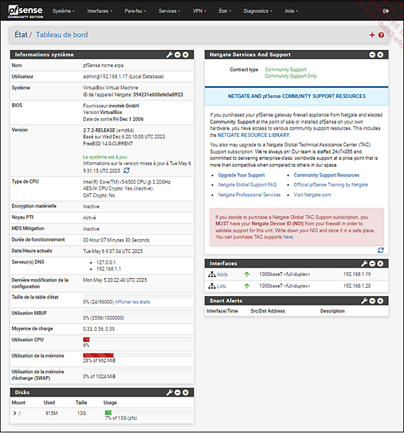Click the memory usage progress bar

click(x=138, y=355)
